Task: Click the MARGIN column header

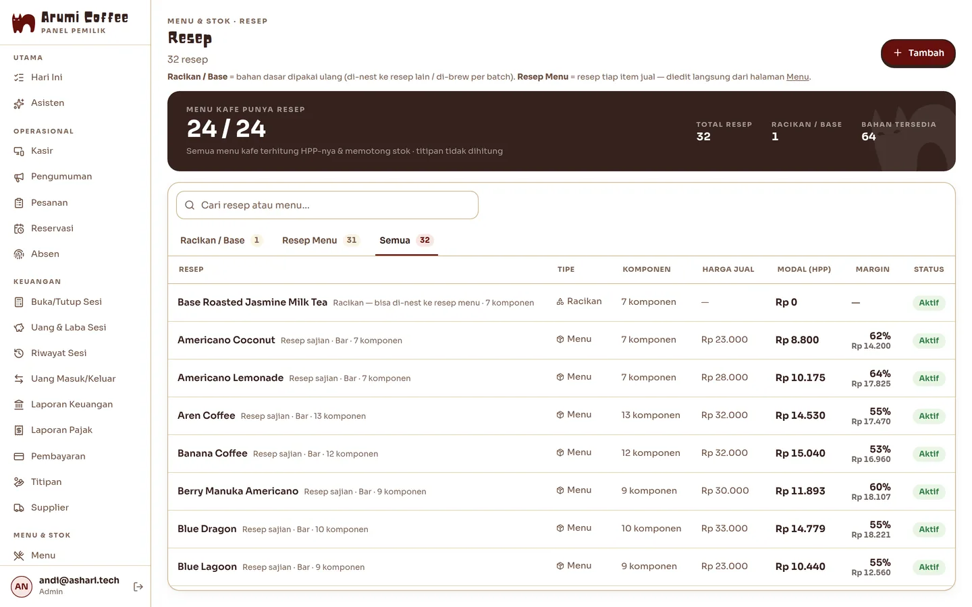Action: 873,269
